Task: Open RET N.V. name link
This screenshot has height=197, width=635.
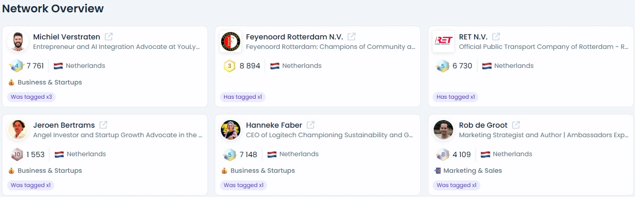Action: click(473, 37)
